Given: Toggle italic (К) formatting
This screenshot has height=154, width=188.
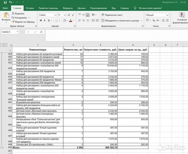Looking at the screenshot, I should [x=45, y=21].
